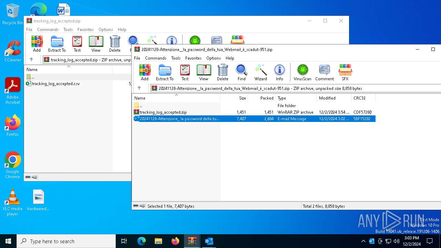Open Help menu in tracking_log_accepted.zip window
441x248 pixels.
pos(122,30)
